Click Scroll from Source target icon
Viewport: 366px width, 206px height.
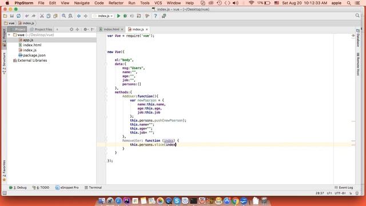click(71, 29)
